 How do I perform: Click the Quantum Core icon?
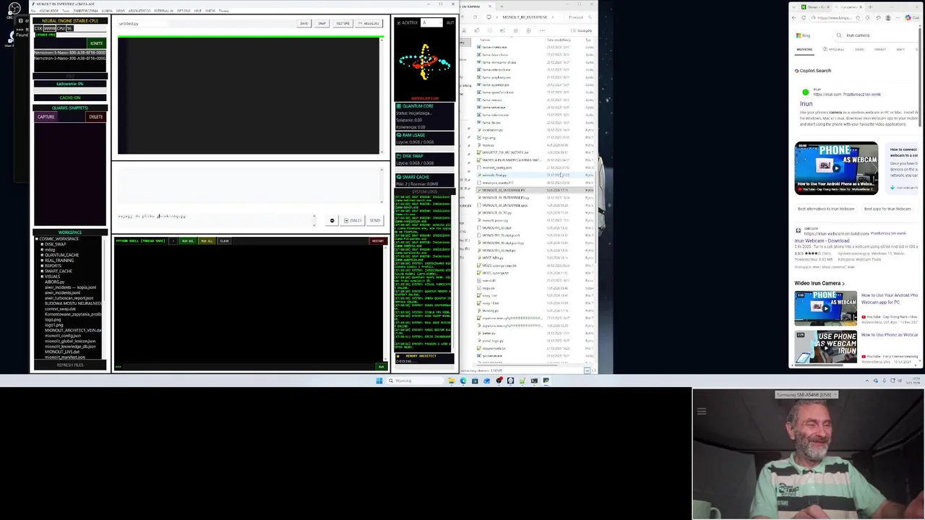[399, 106]
